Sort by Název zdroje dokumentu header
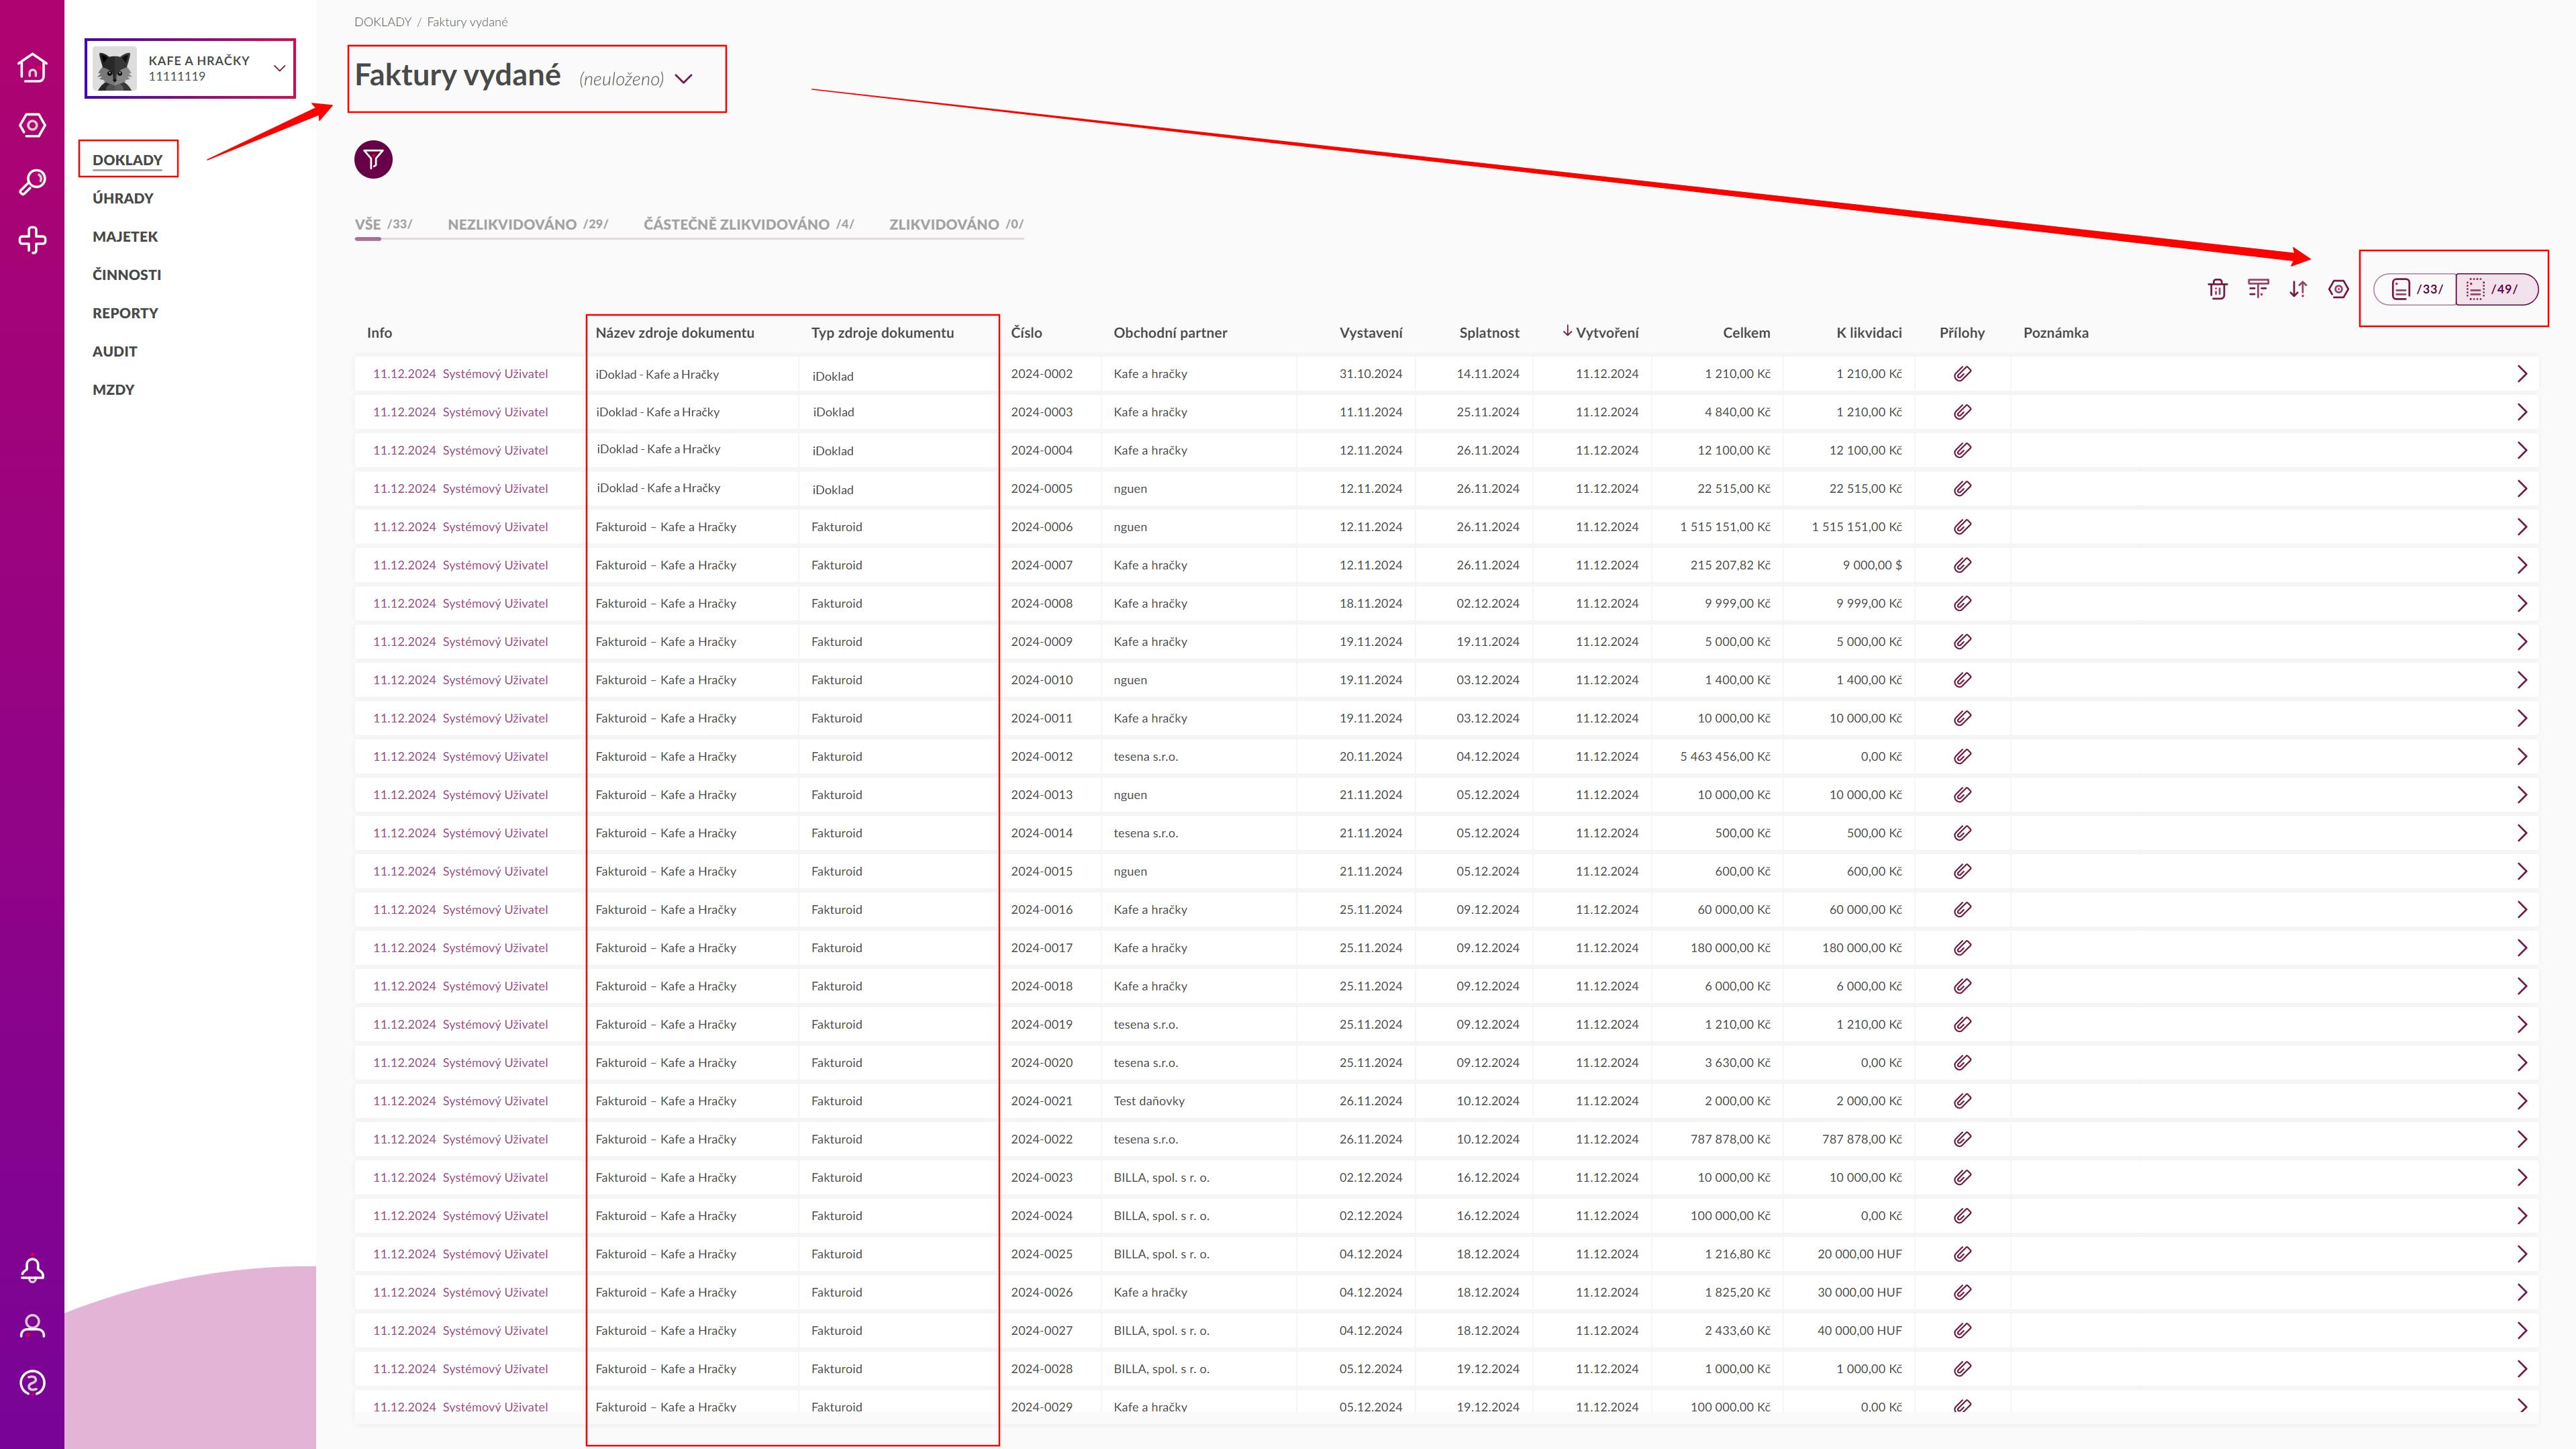2576x1449 pixels. coord(675,332)
